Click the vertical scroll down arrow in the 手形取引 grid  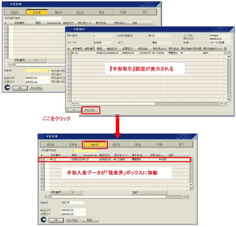229,99
